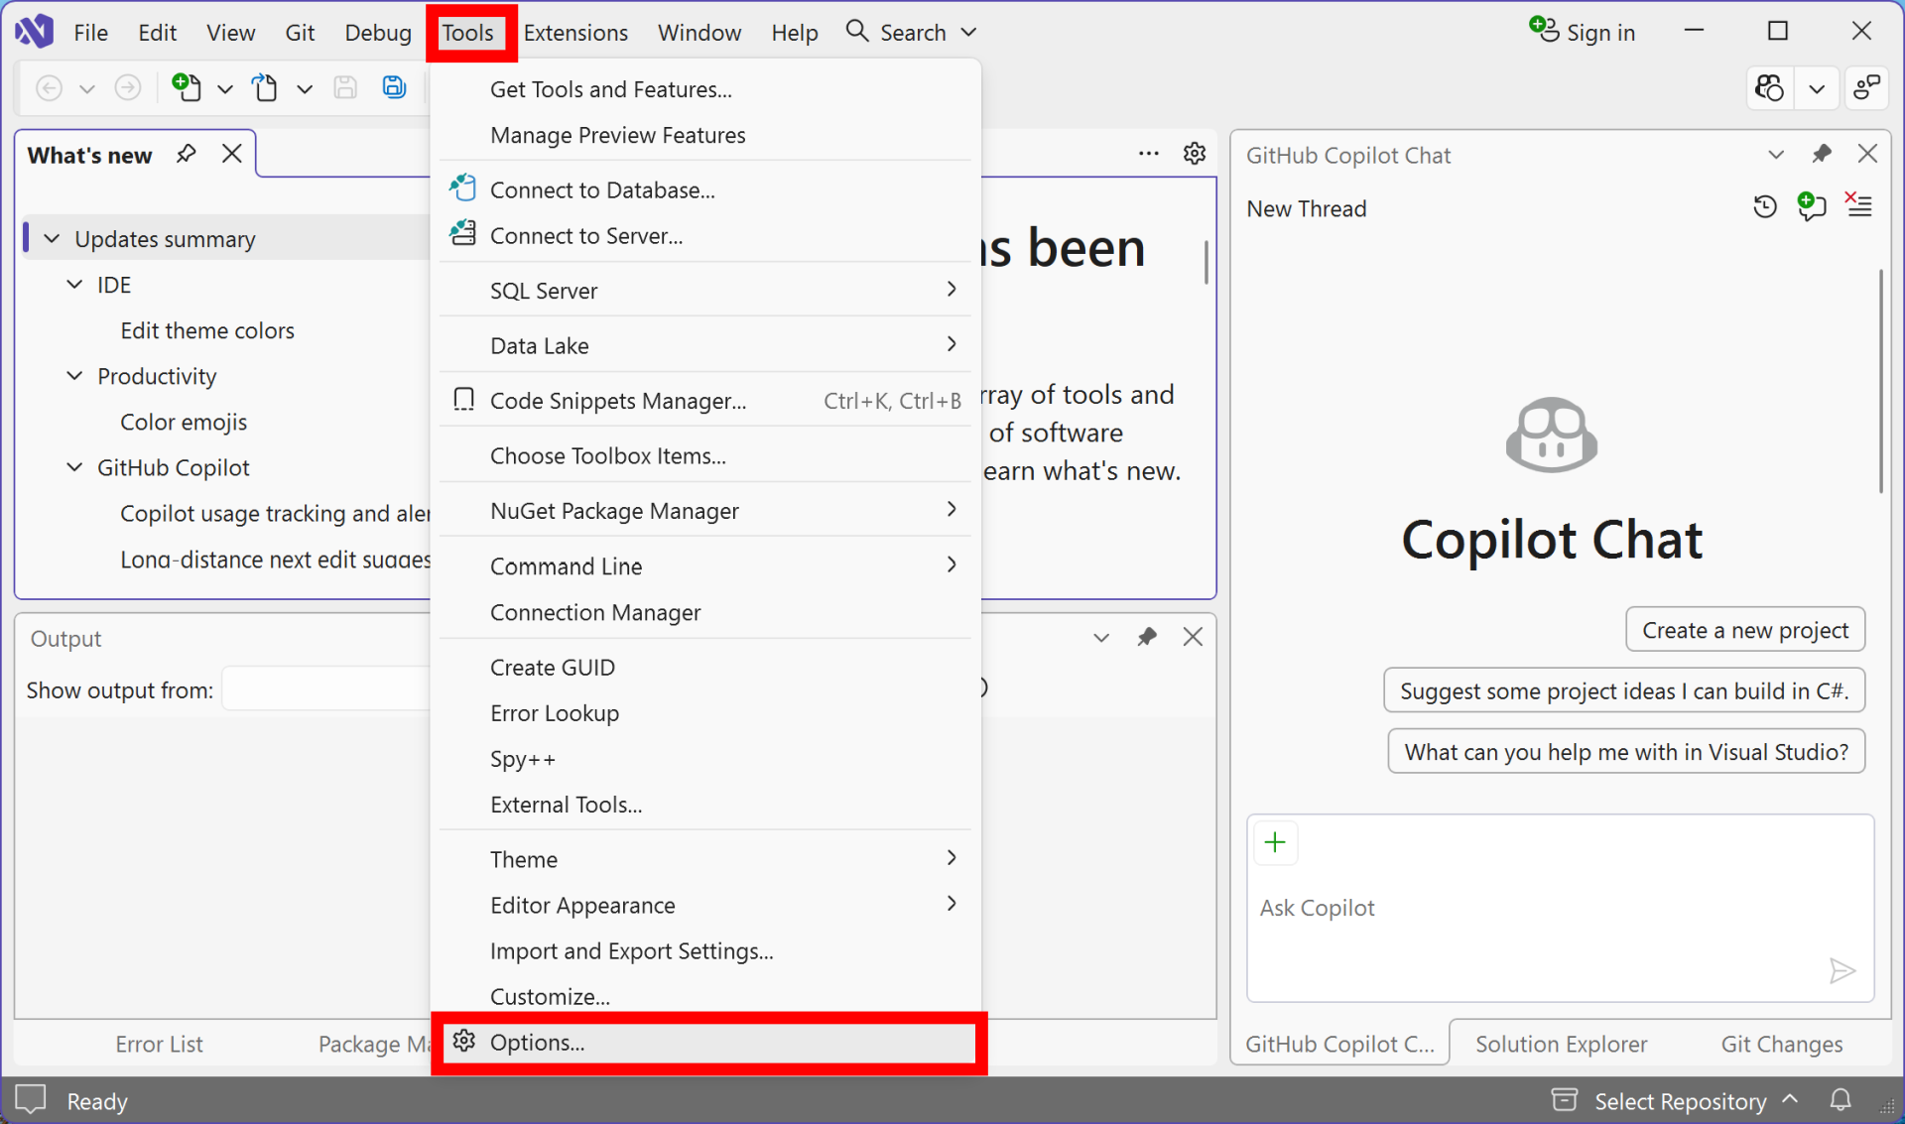This screenshot has width=1905, height=1124.
Task: Click the send arrow in Copilot chat
Action: point(1841,970)
